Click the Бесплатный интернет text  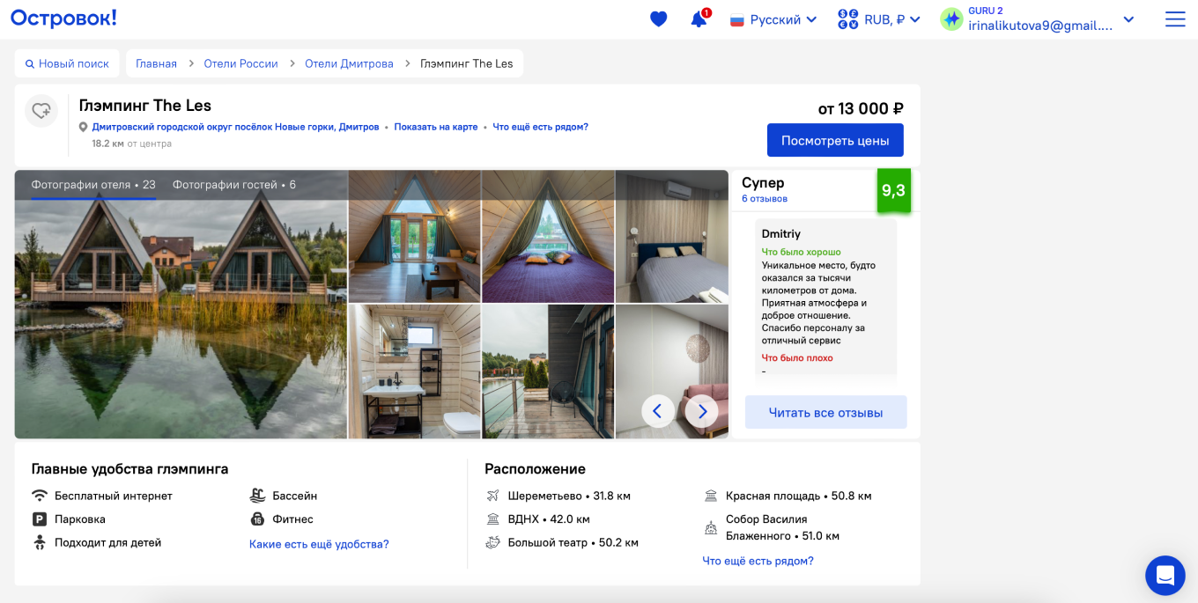(114, 496)
